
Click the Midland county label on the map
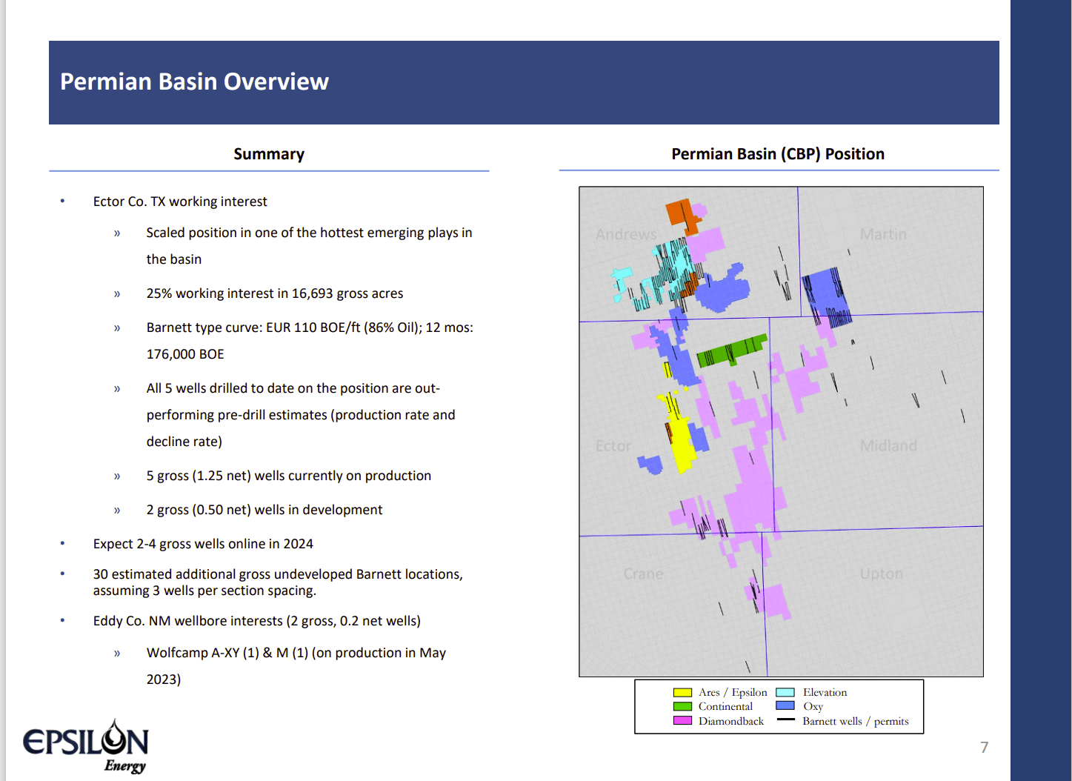888,445
